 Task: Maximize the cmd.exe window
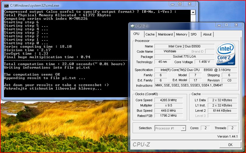click(180, 4)
